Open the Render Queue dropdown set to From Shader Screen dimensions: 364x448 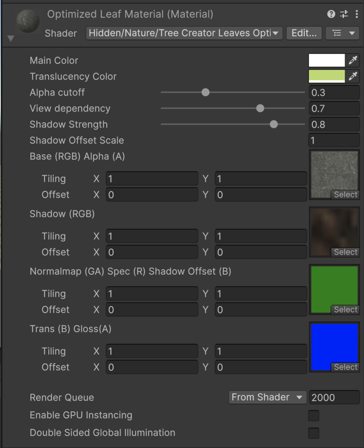coord(268,397)
